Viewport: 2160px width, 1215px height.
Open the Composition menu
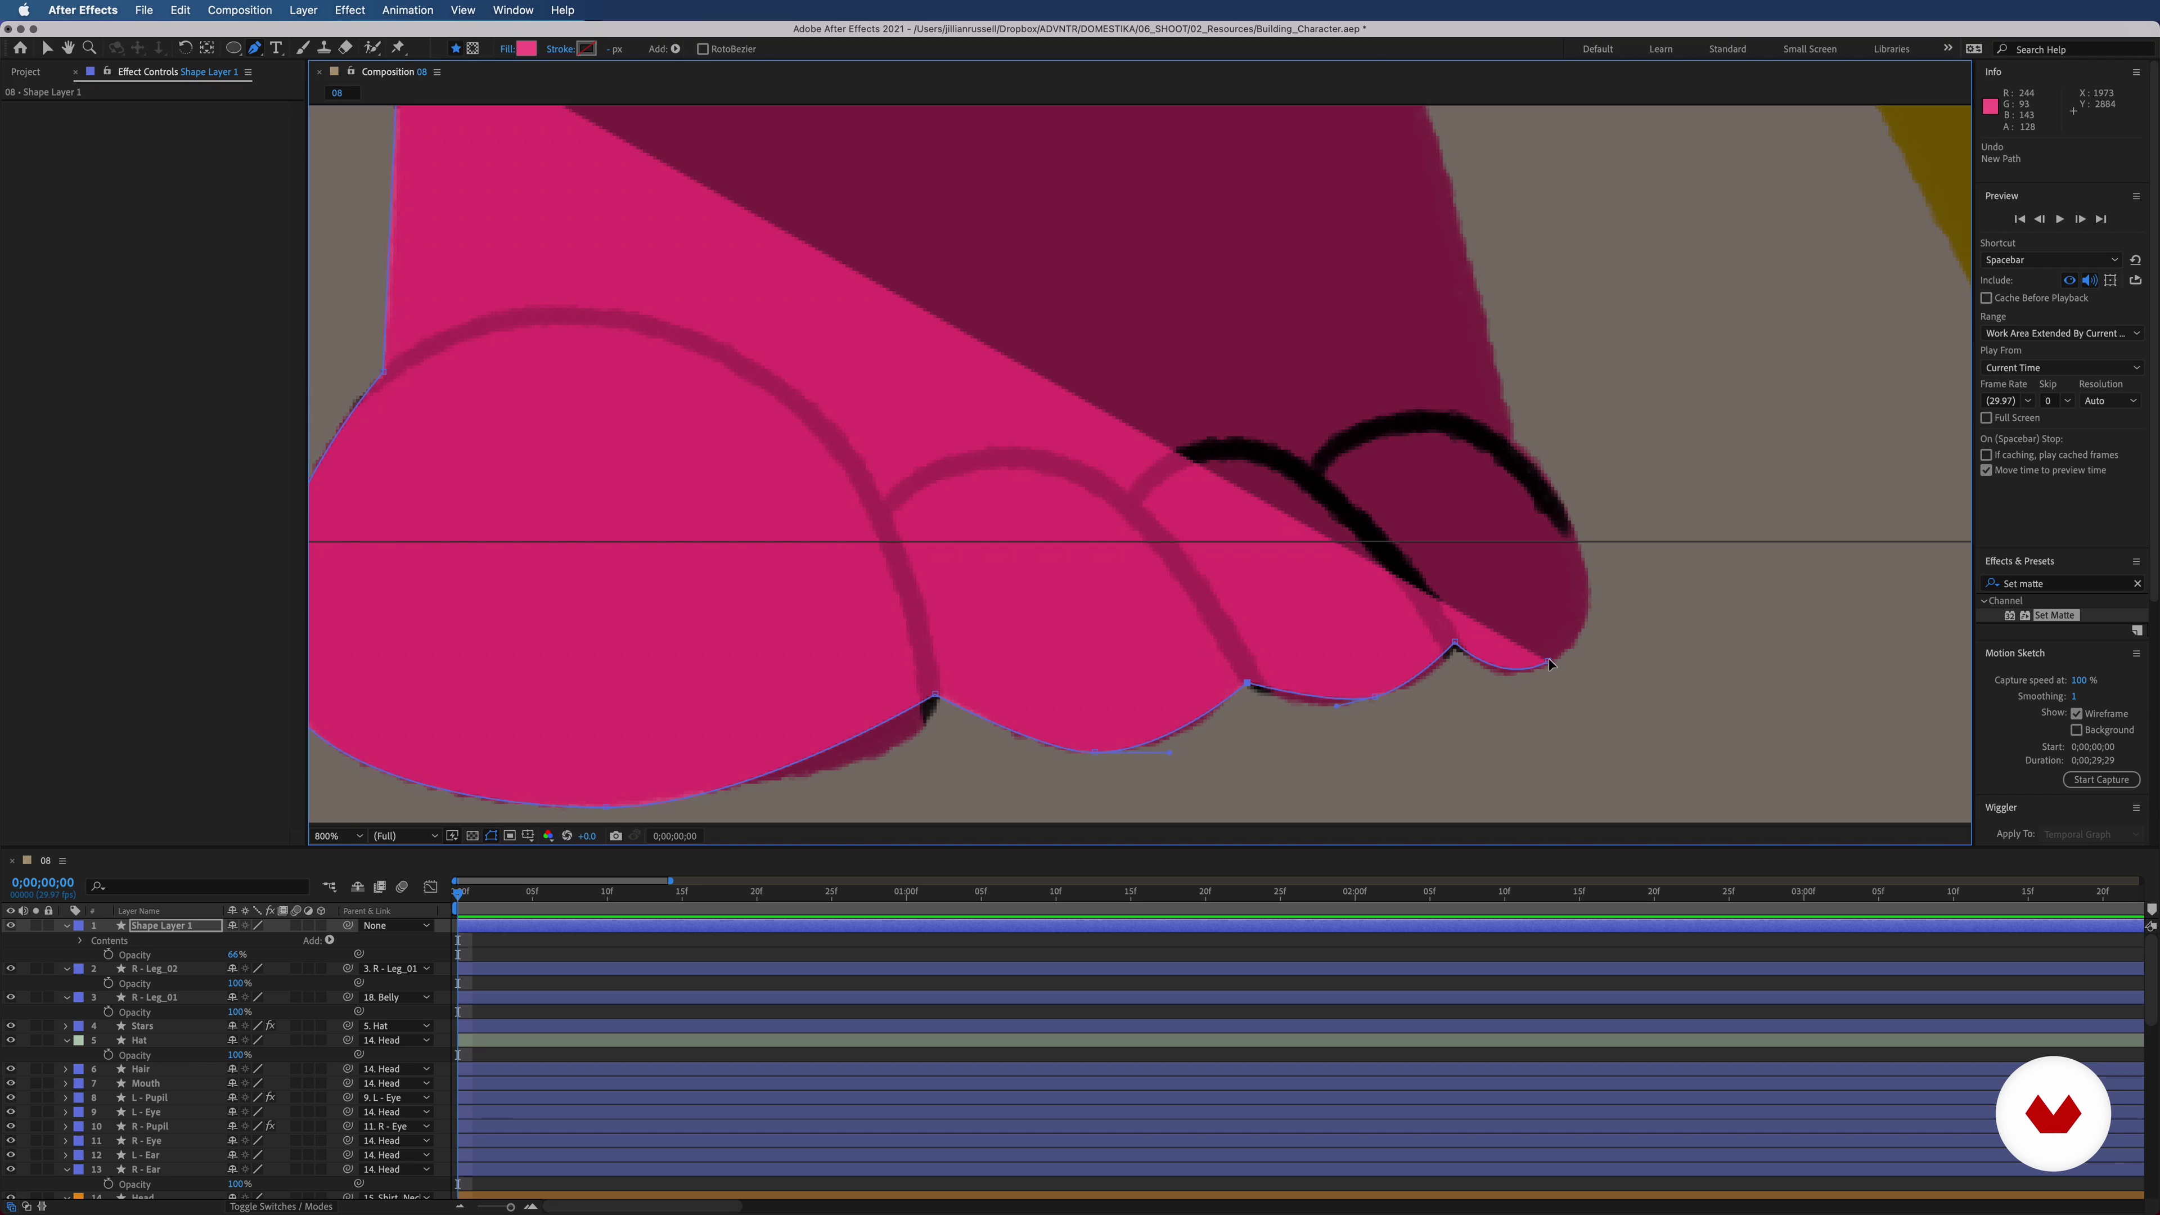(x=239, y=10)
